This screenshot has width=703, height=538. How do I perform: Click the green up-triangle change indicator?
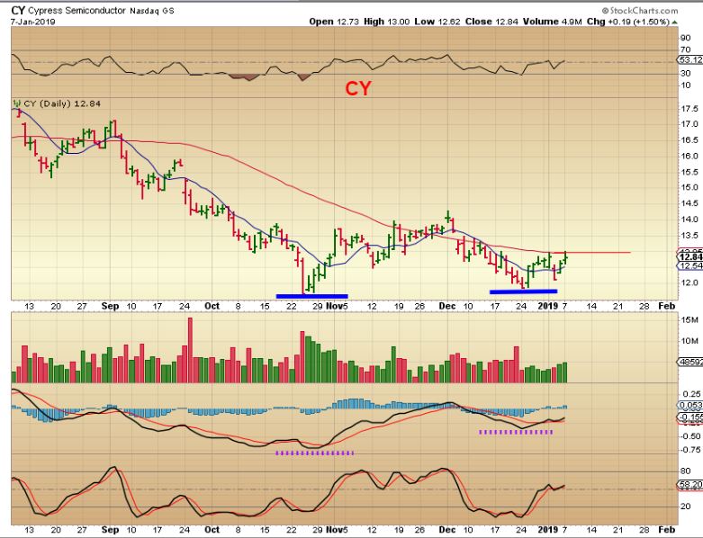(675, 22)
